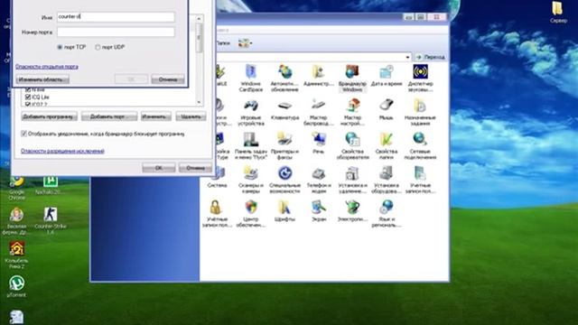Click the Имя text field
Image resolution: width=578 pixels, height=325 pixels.
[x=116, y=17]
